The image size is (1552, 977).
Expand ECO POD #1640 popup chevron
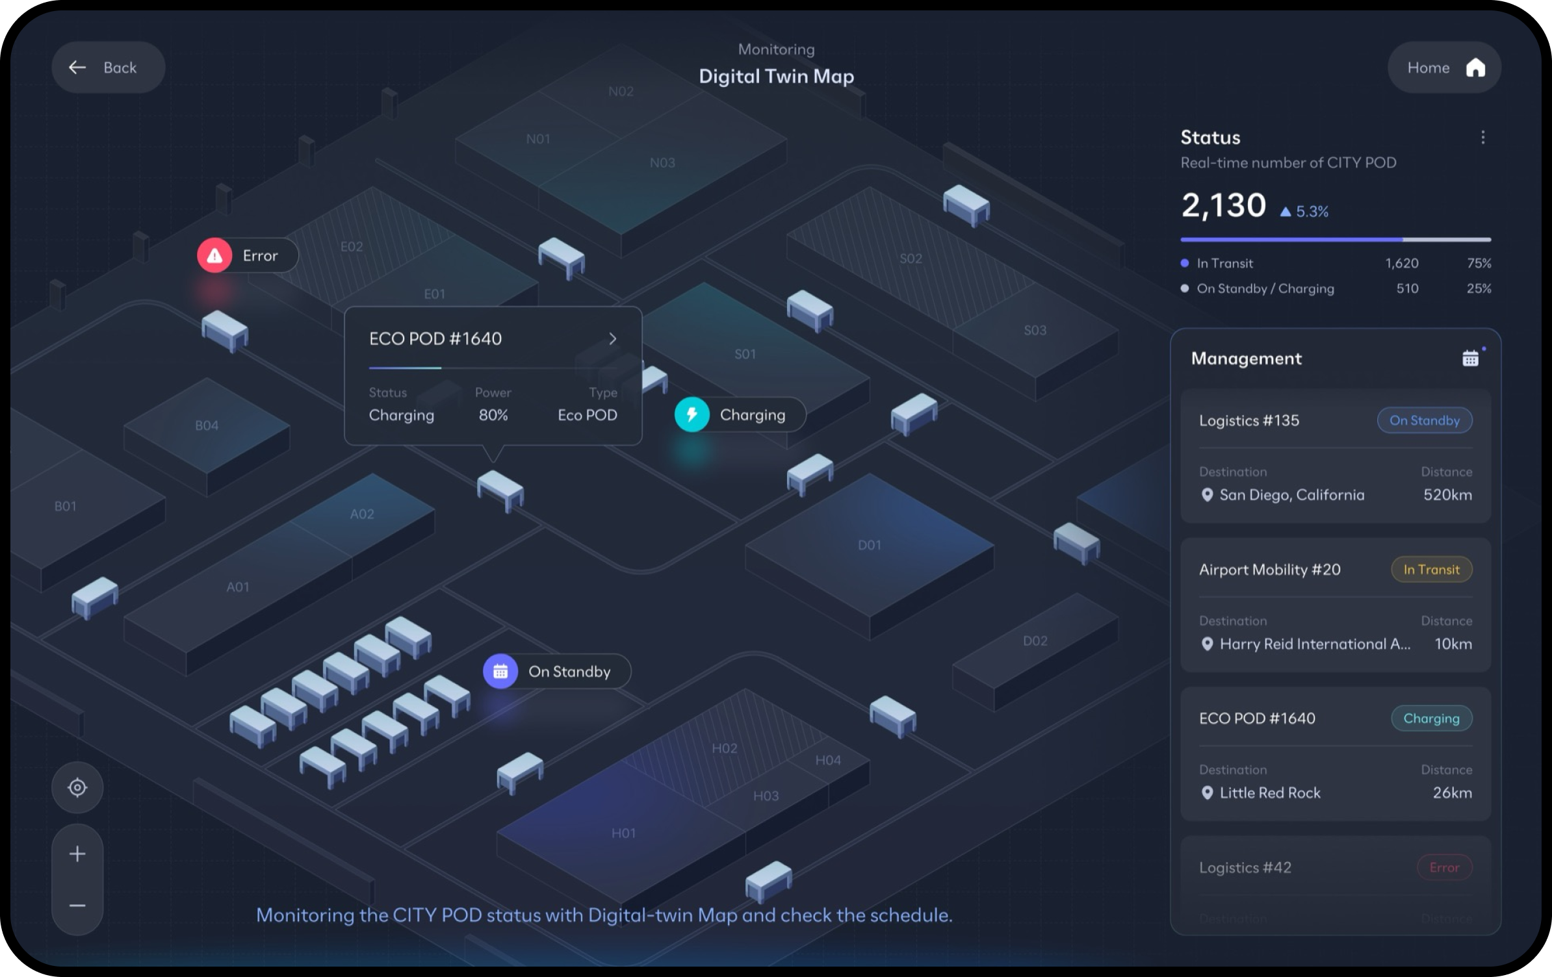[x=612, y=338]
